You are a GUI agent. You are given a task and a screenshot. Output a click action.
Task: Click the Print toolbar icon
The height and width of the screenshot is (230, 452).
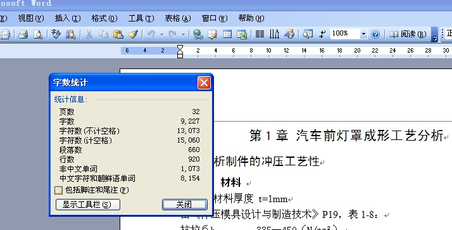coord(23,34)
